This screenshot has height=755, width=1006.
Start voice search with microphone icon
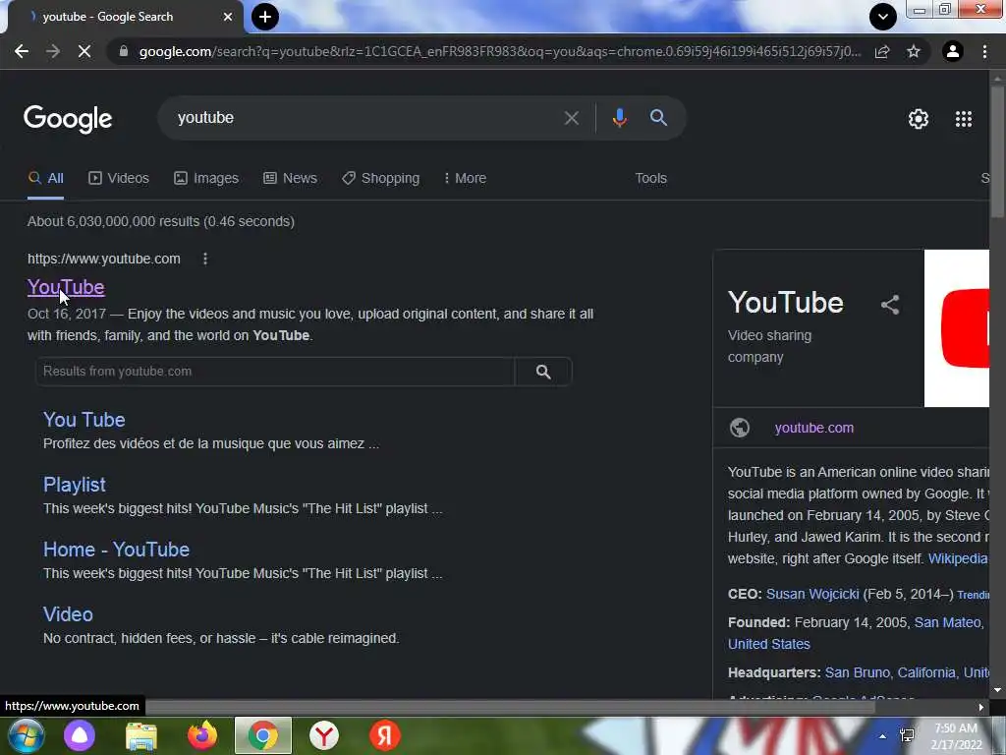coord(619,118)
